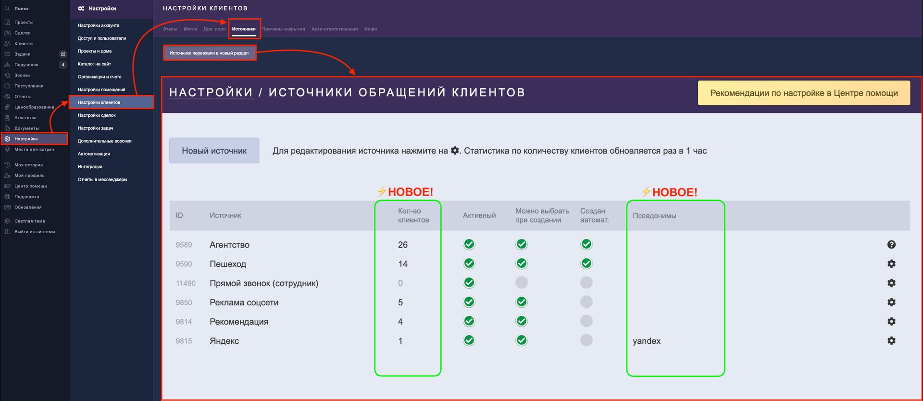The width and height of the screenshot is (923, 401).
Task: Click Выйти из системы to log out
Action: [x=34, y=231]
